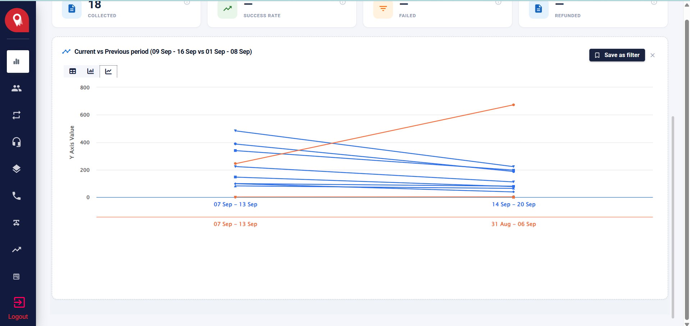Click the scroll down arrow of the page scrollbar
Image resolution: width=690 pixels, height=326 pixels.
pyautogui.click(x=687, y=323)
